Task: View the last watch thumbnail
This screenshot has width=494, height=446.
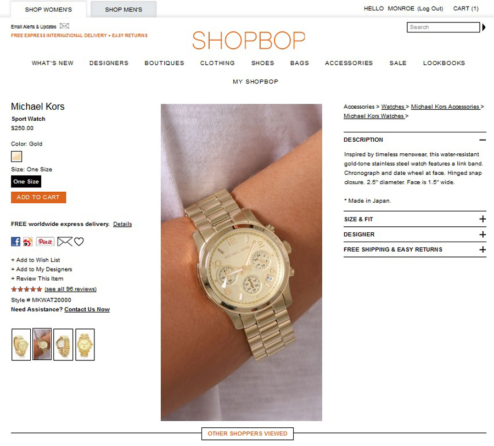Action: tap(85, 344)
